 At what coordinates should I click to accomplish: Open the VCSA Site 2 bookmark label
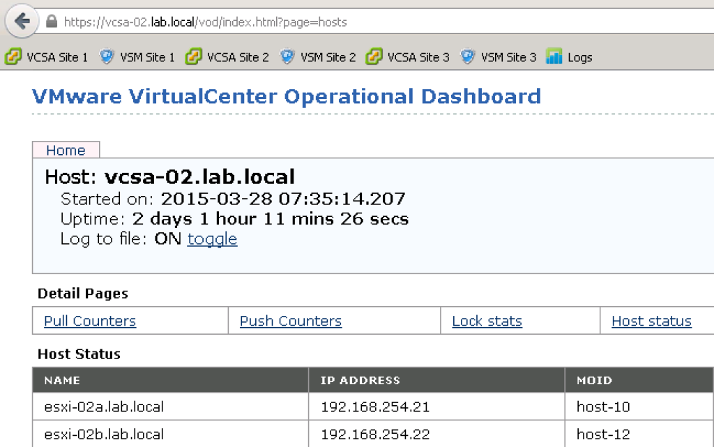pyautogui.click(x=238, y=57)
